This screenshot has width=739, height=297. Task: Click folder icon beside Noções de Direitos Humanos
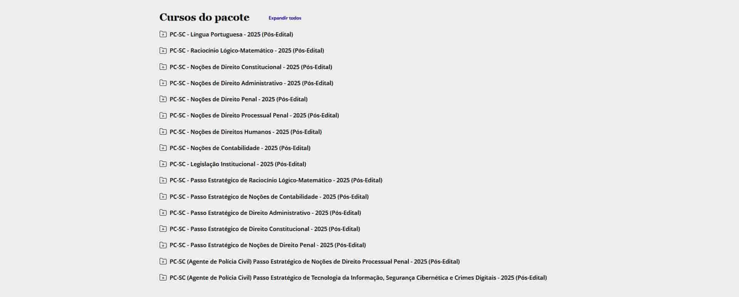tap(163, 132)
